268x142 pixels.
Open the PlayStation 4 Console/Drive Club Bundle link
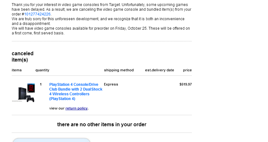click(x=76, y=92)
